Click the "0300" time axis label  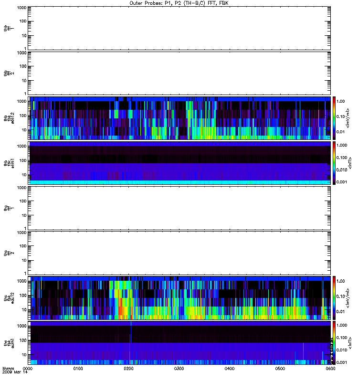point(179,369)
